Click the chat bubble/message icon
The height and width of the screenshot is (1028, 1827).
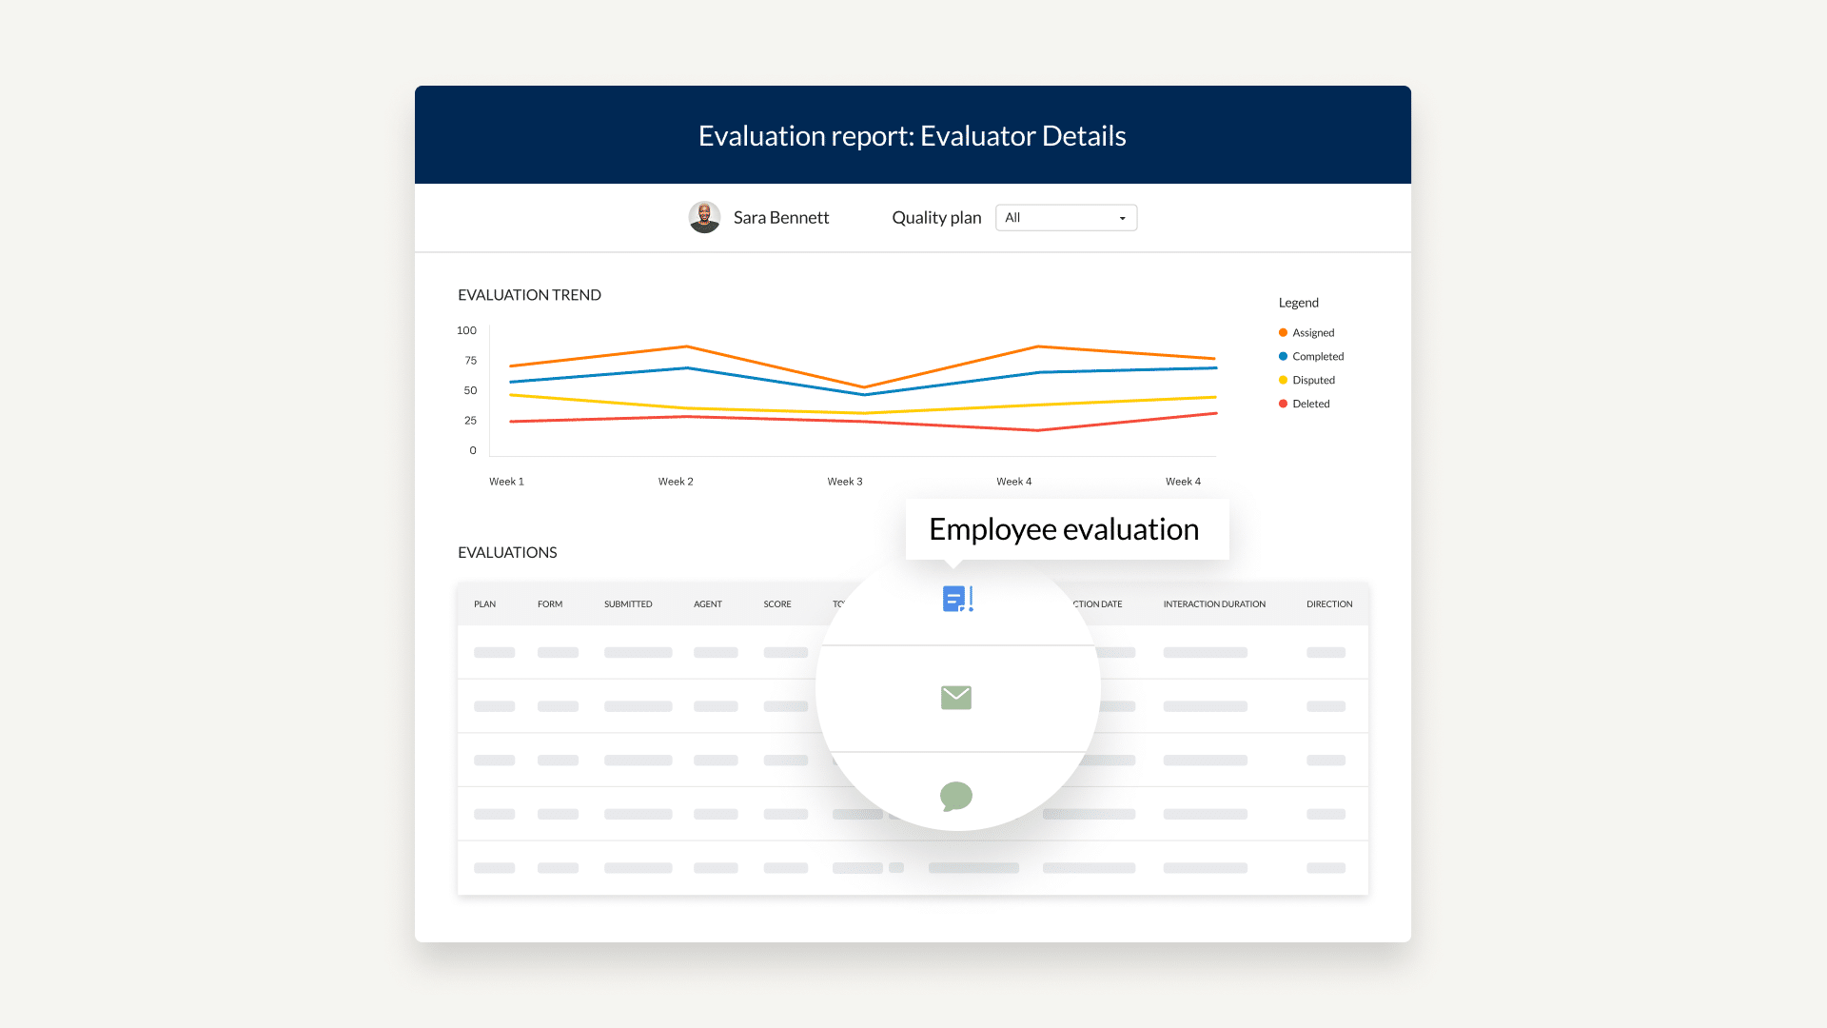[955, 796]
